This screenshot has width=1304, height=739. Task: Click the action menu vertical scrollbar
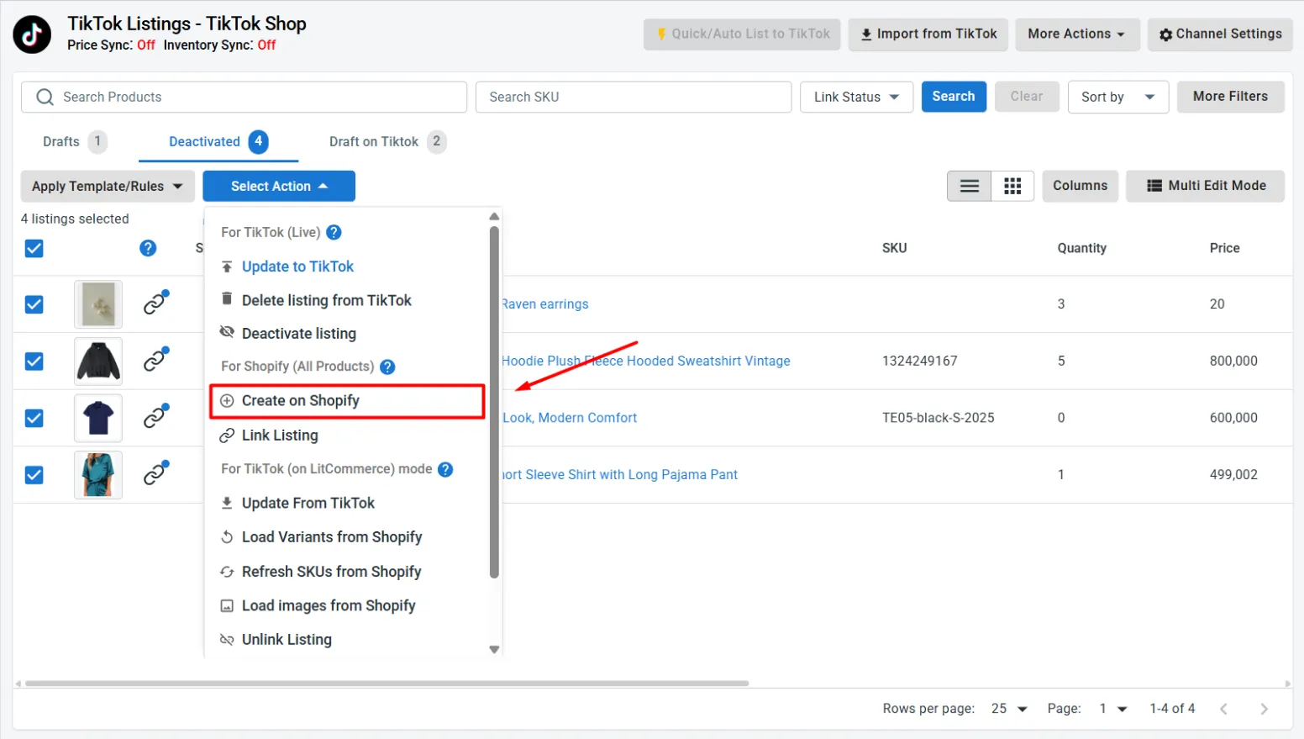(x=494, y=402)
